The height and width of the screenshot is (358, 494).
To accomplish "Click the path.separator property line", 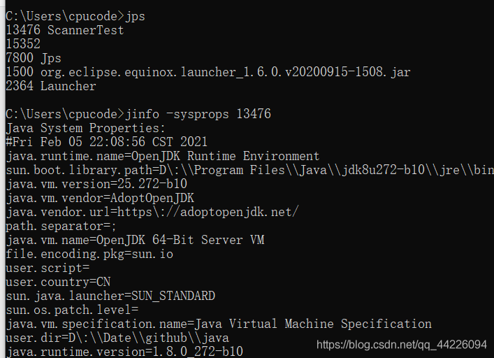I will click(x=61, y=227).
